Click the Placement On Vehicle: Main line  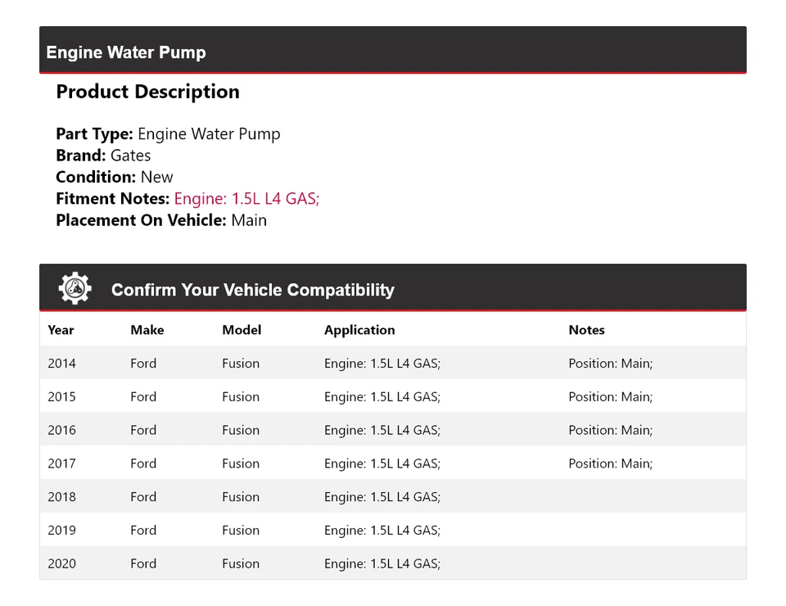(161, 220)
